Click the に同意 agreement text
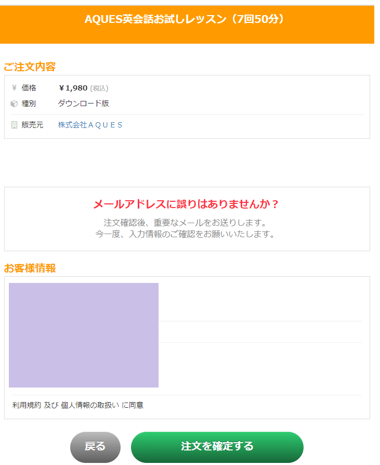The width and height of the screenshot is (380, 465). click(133, 405)
